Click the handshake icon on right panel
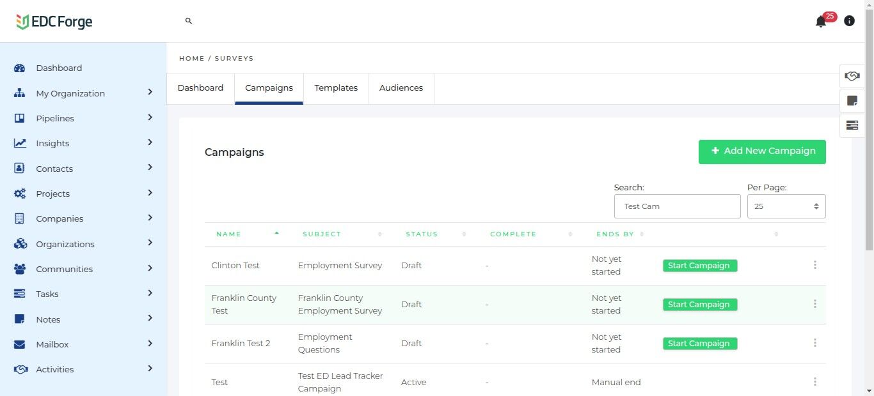Screen dimensions: 874x396 pyautogui.click(x=852, y=76)
